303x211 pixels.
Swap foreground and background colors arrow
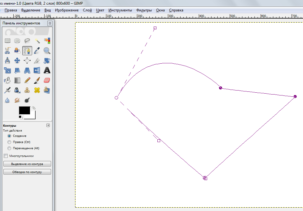point(34,108)
